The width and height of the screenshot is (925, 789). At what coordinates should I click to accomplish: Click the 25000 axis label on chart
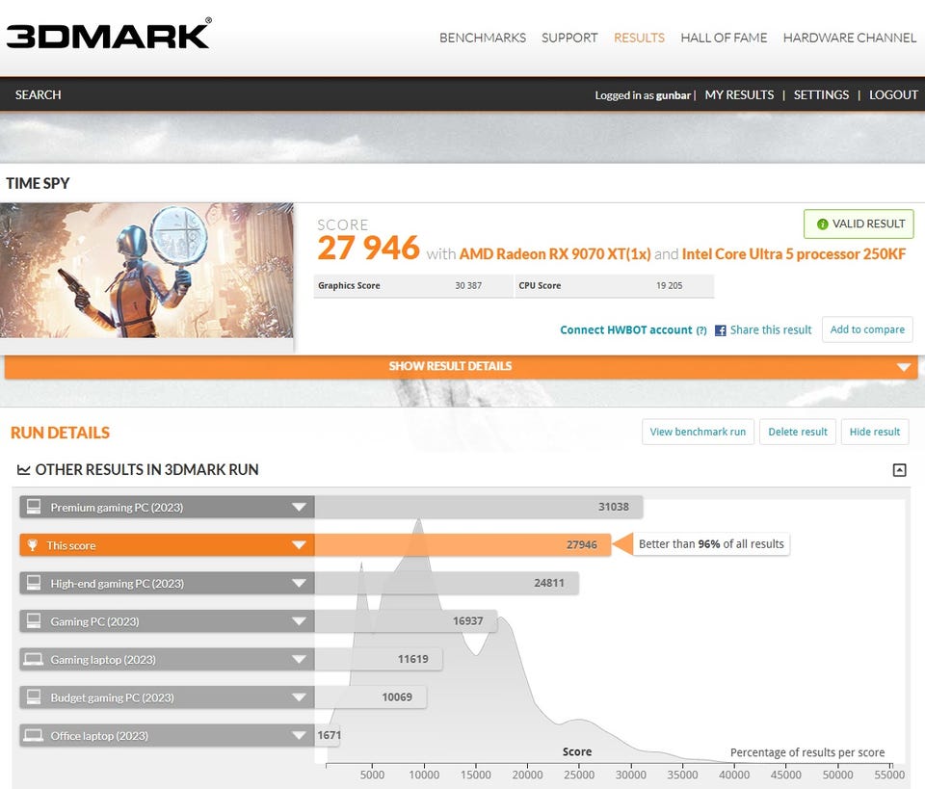tap(579, 775)
